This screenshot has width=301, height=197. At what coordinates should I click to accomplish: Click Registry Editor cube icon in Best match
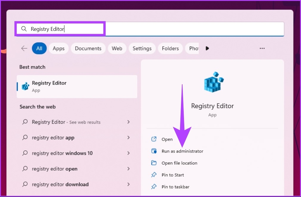coord(25,86)
